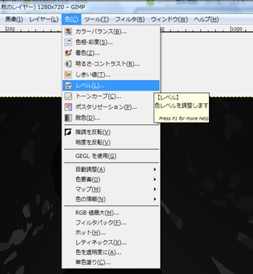Viewport: 253px width, 274px height.
Task: Select 単色塗り(C)... menu entry
Action: click(111, 262)
